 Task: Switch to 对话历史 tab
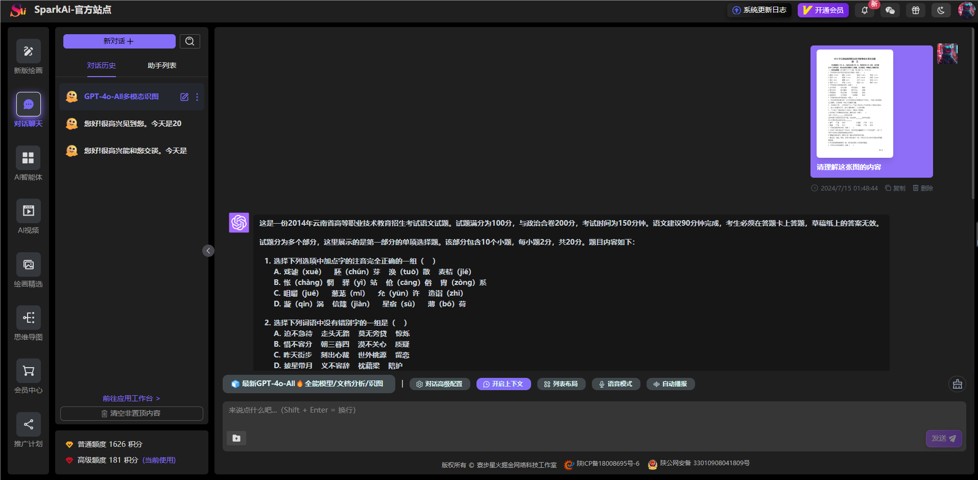coord(101,65)
